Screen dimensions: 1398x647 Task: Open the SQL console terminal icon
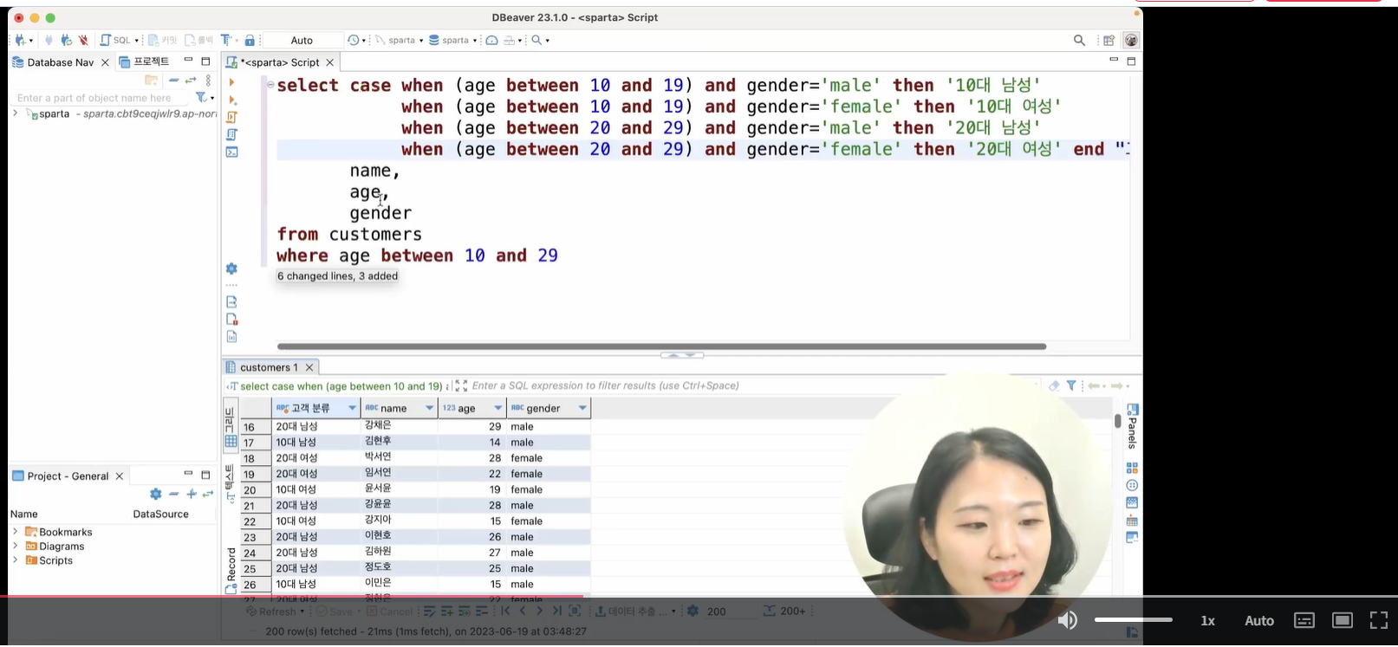pos(231,152)
